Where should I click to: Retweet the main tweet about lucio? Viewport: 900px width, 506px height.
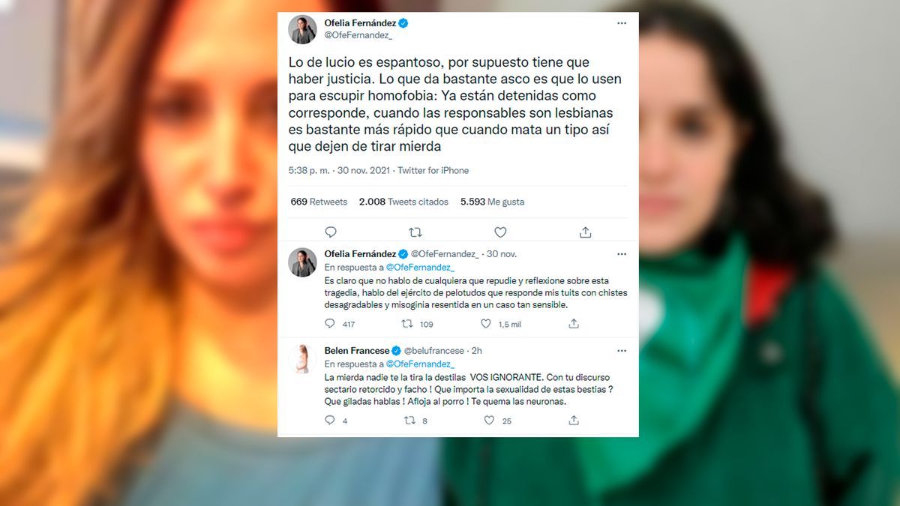point(415,232)
